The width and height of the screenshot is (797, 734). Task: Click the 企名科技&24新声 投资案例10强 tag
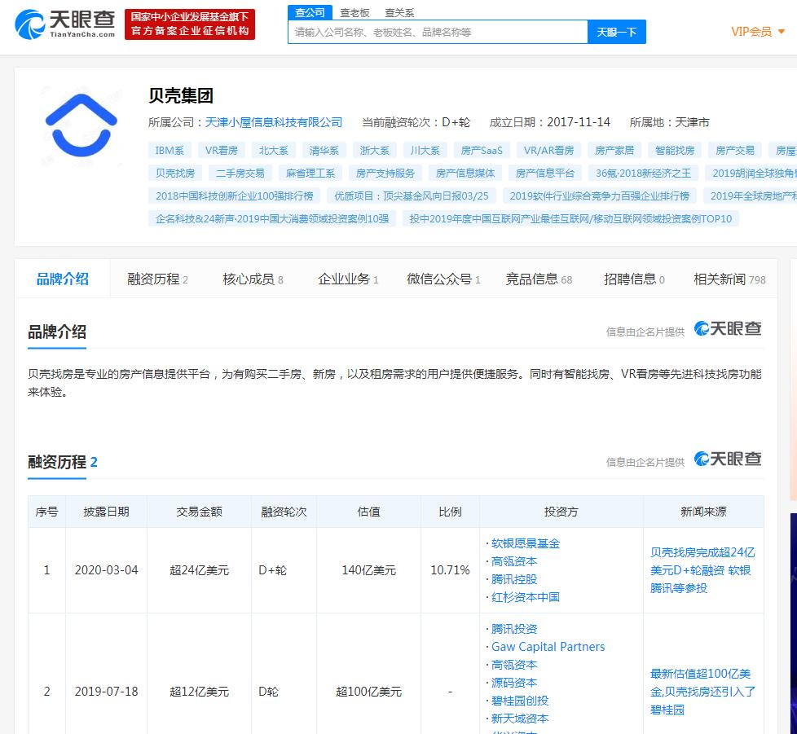click(272, 219)
